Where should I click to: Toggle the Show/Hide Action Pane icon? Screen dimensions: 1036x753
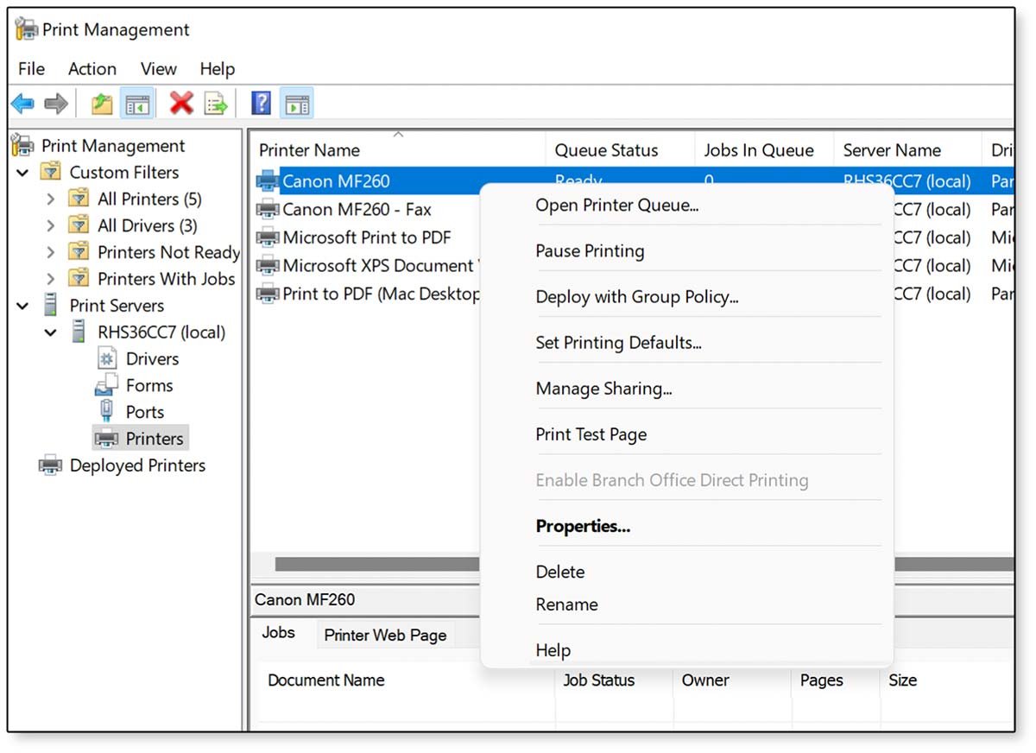point(296,103)
